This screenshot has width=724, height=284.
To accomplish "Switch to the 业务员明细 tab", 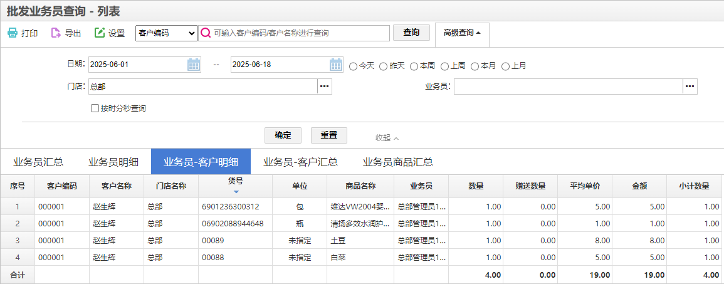I will click(x=113, y=162).
